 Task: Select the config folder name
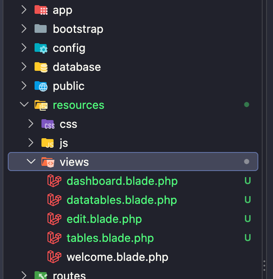pos(69,48)
